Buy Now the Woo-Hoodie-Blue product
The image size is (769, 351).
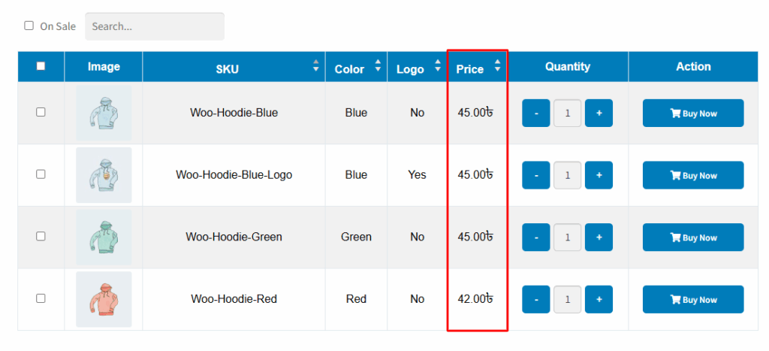[x=693, y=113]
